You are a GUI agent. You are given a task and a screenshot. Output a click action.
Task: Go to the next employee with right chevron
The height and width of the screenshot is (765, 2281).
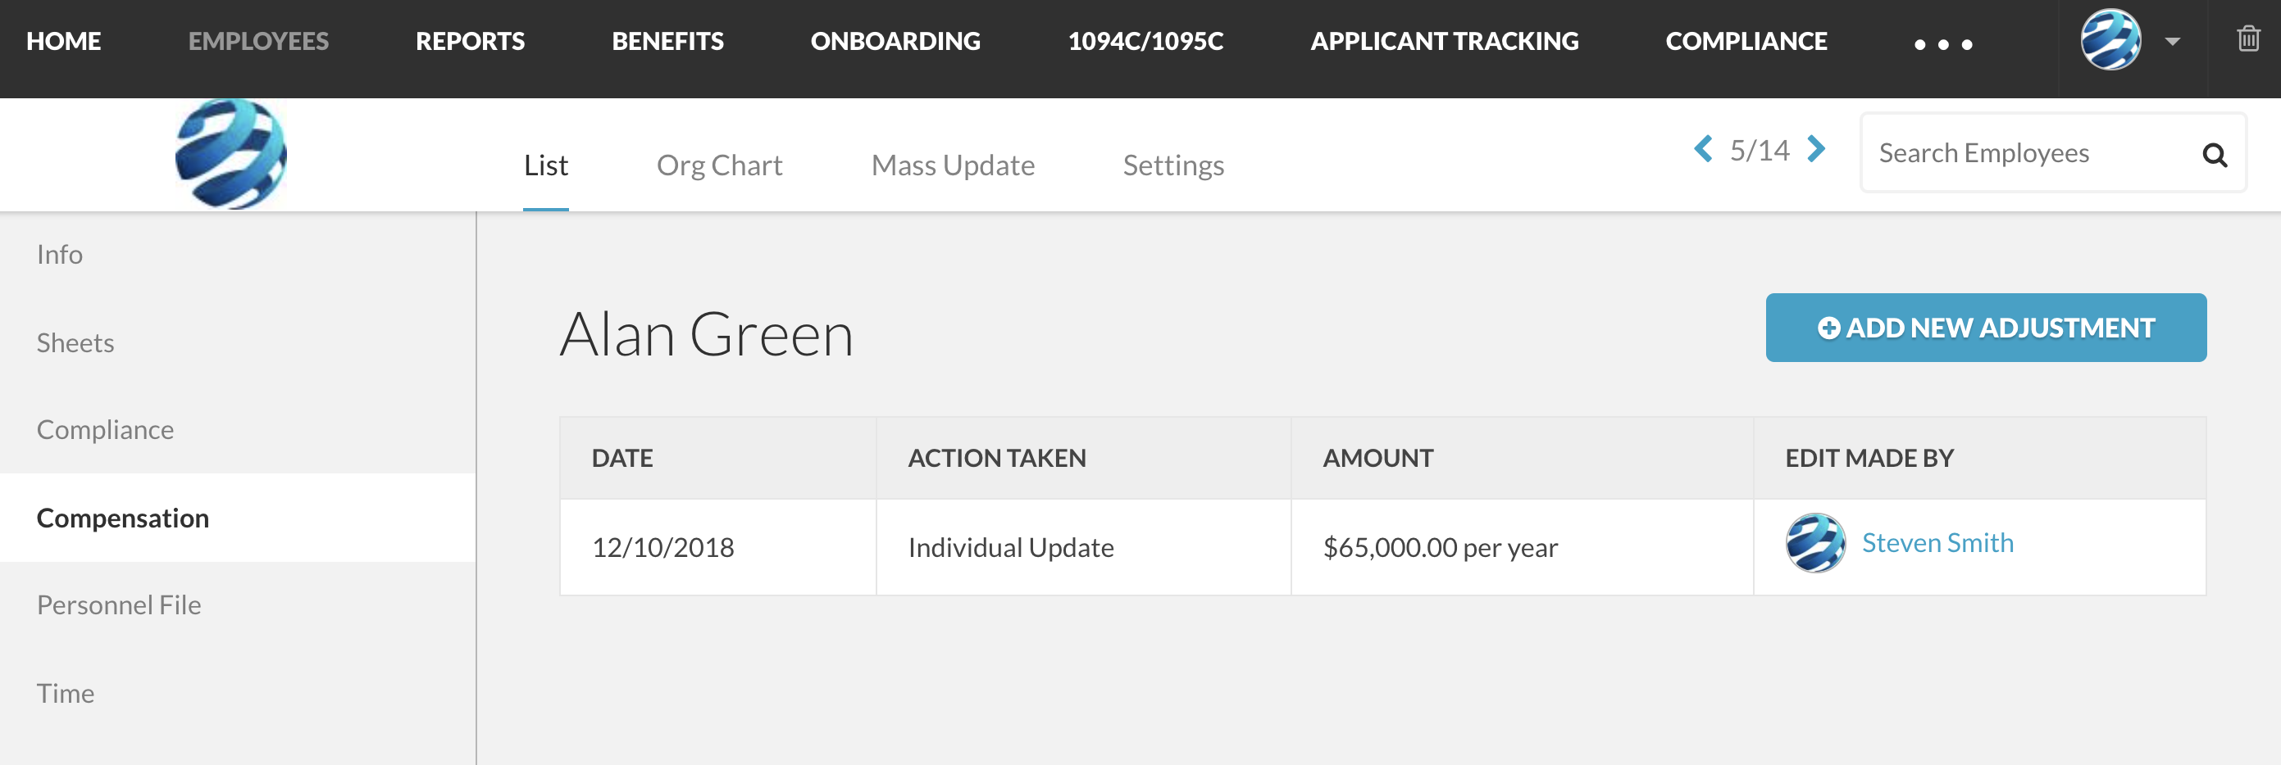tap(1816, 148)
